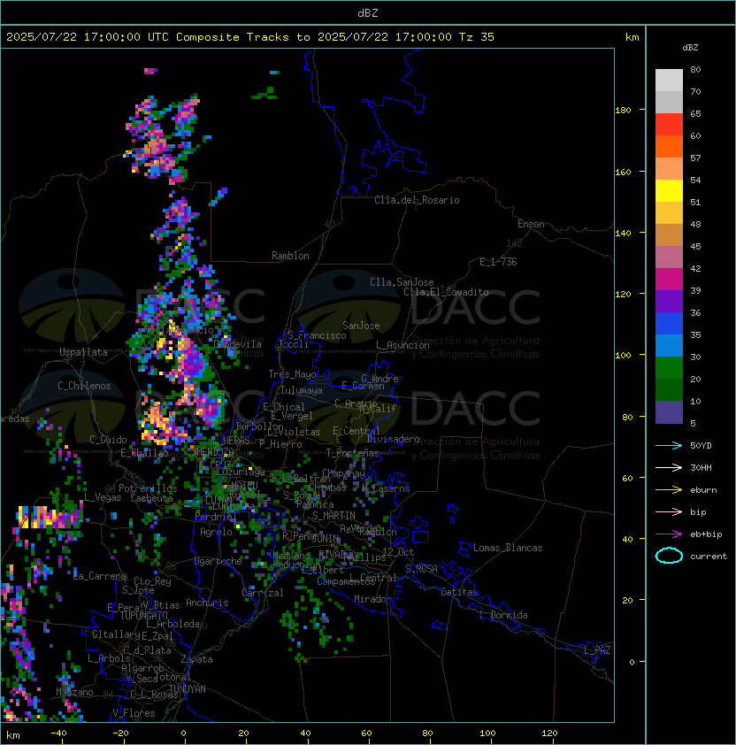
Task: Click the yellow eburn arrow in legend
Action: coord(669,490)
